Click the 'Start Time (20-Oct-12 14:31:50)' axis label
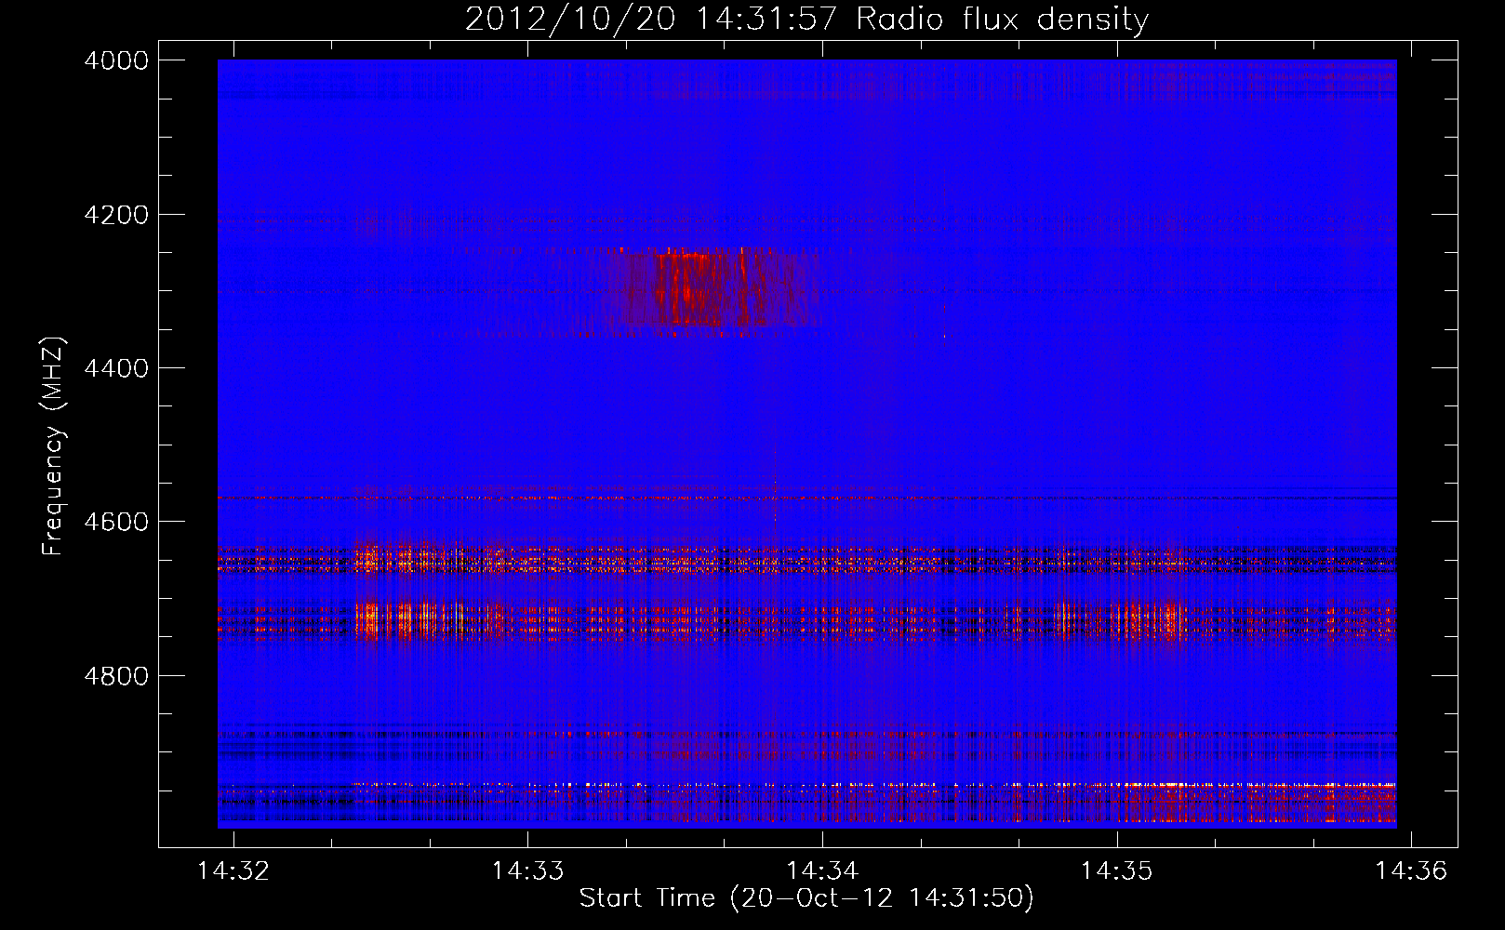This screenshot has height=930, width=1505. [806, 898]
